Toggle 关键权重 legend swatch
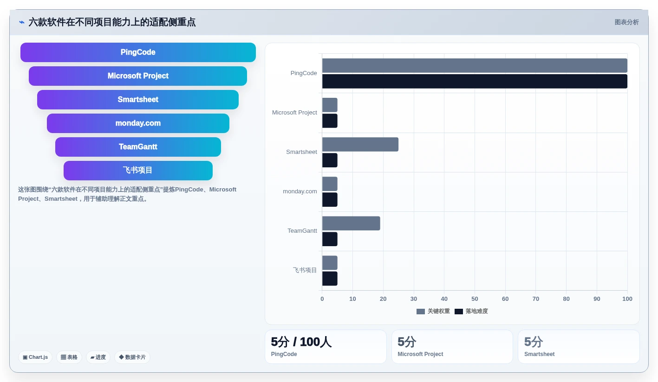Viewport: 658px width, 382px height. pos(421,312)
